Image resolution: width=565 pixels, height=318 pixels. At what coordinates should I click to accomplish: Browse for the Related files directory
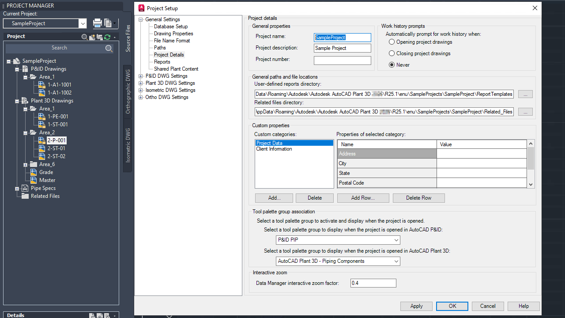point(525,112)
